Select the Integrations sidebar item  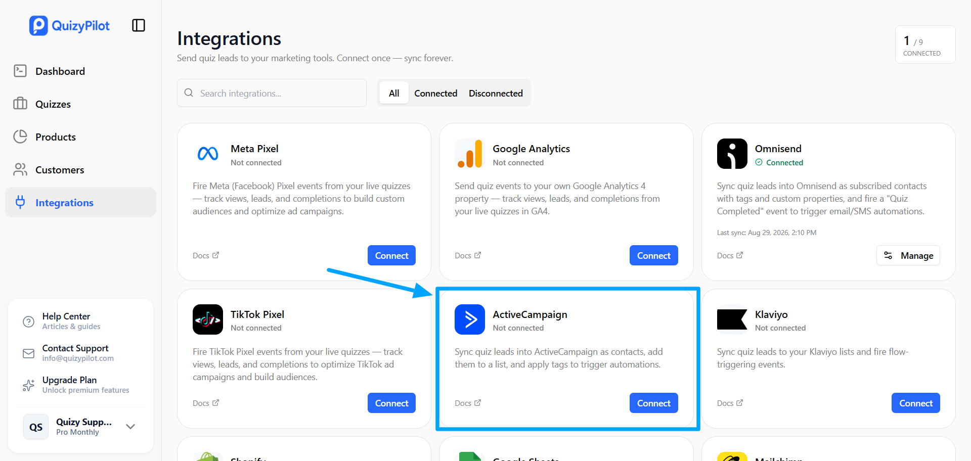80,202
